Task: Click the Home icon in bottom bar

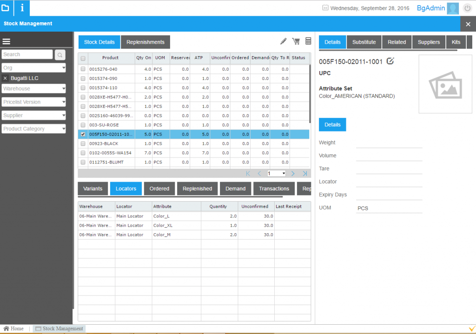Action: pyautogui.click(x=6, y=328)
